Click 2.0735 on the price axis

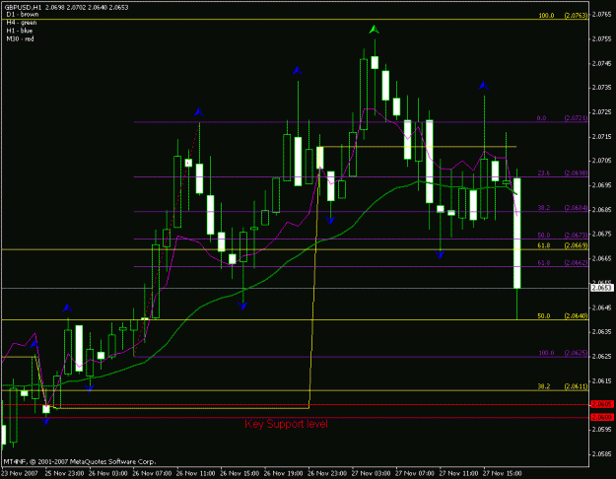602,88
